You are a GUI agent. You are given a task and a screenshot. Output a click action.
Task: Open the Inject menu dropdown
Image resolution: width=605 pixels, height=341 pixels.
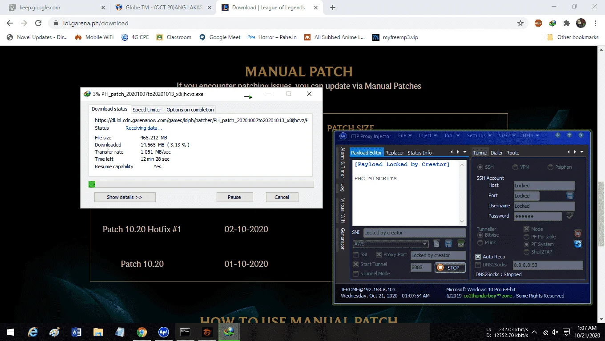428,135
